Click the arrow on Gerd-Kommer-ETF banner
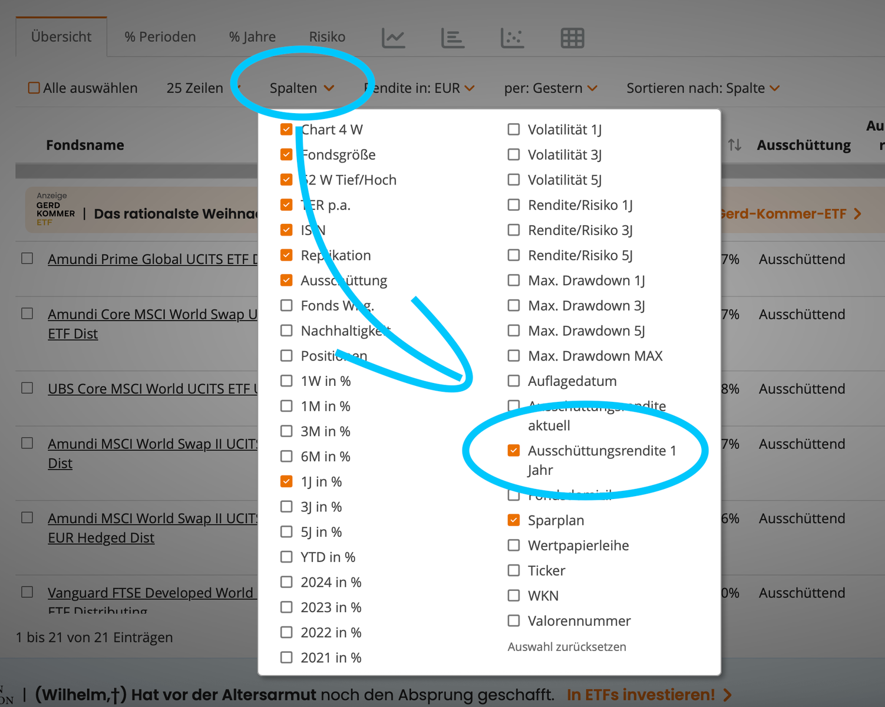The height and width of the screenshot is (707, 885). (858, 214)
